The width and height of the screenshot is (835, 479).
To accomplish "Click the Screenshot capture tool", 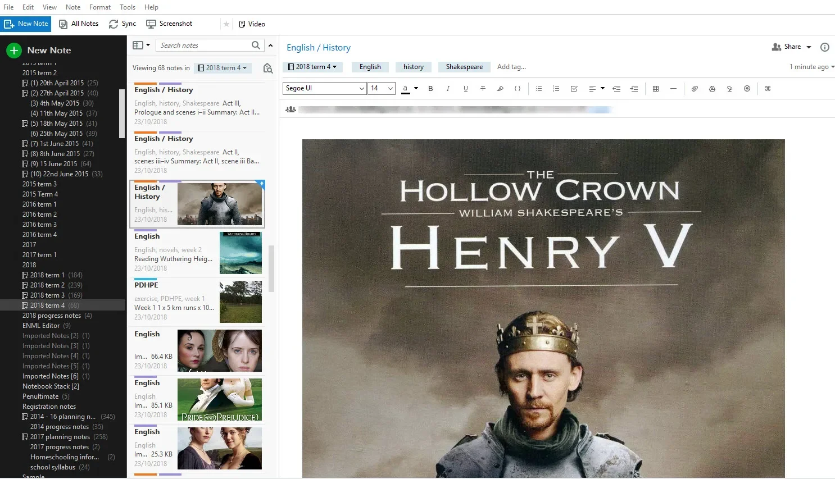I will coord(169,24).
